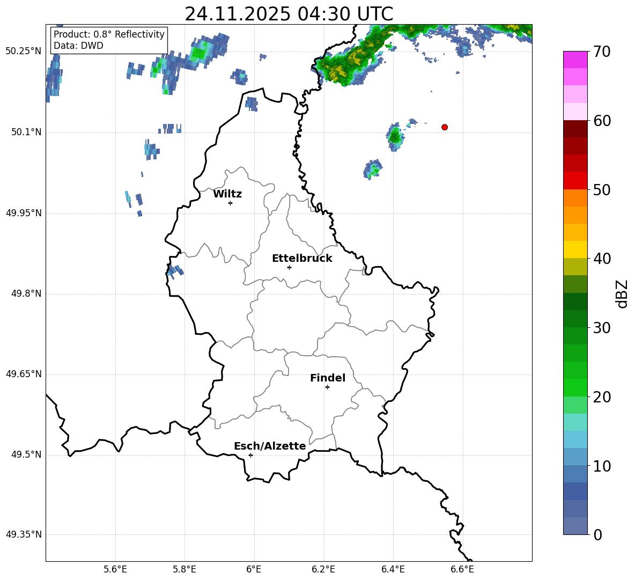Viewport: 635px width, 580px height.
Task: Click the 5.8°E longitude label
Action: click(184, 569)
